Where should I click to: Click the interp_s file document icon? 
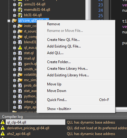click(x=20, y=102)
